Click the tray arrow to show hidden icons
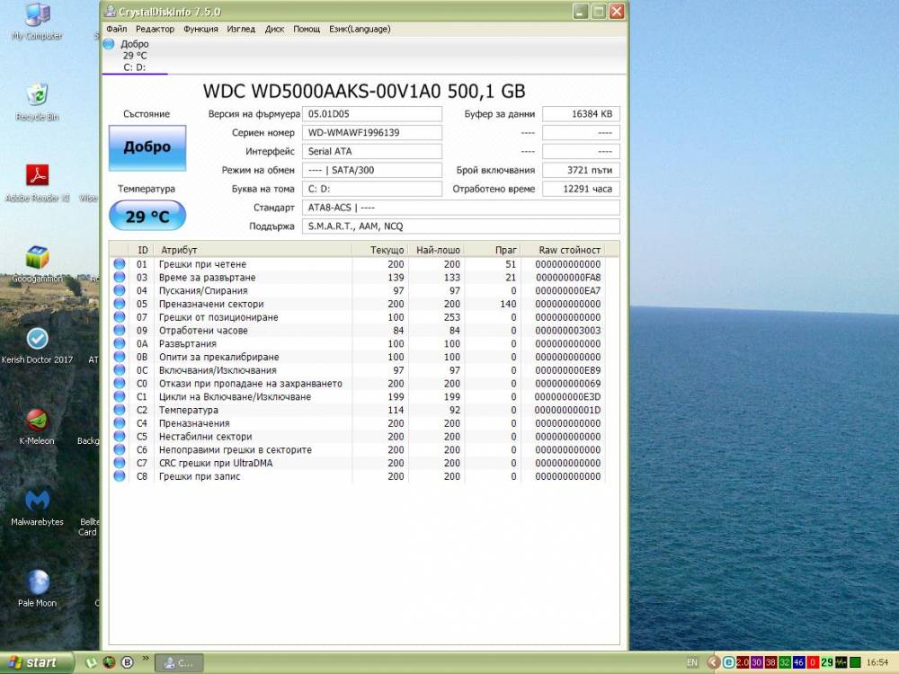 click(x=714, y=662)
